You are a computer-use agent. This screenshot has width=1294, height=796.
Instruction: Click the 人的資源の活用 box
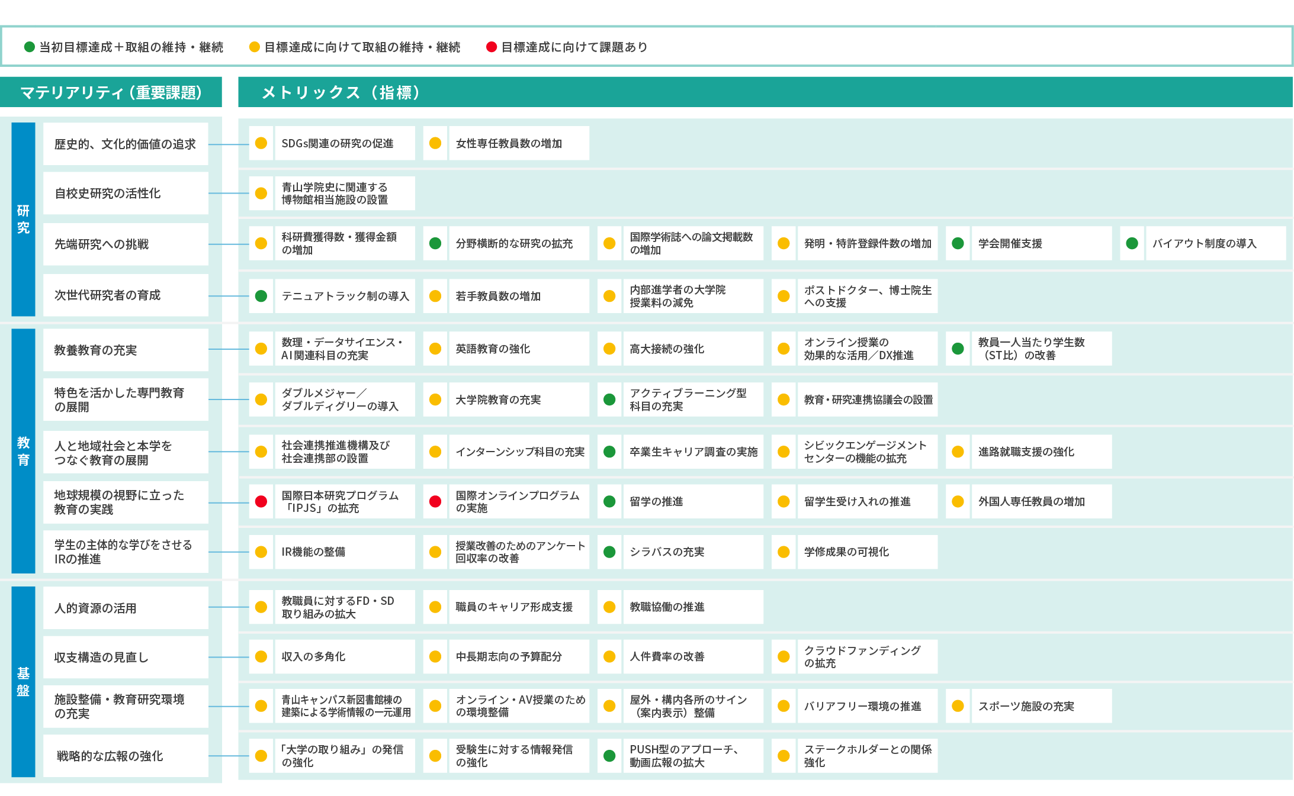[126, 608]
